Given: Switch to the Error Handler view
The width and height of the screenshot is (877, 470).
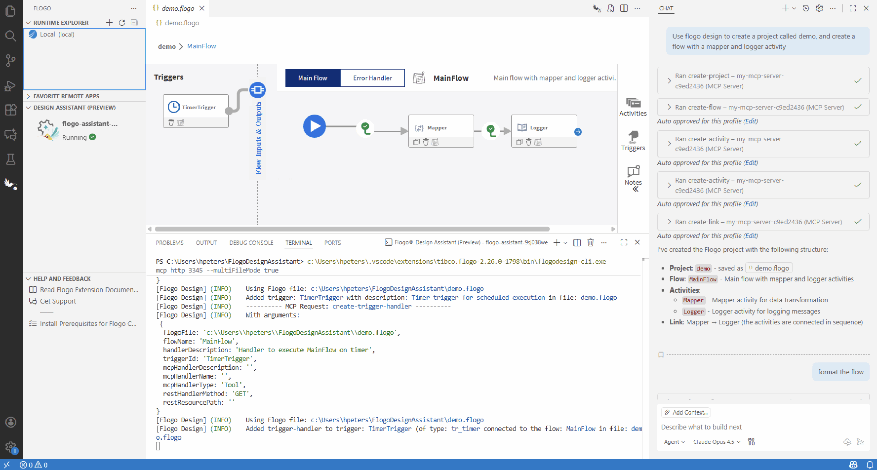Looking at the screenshot, I should click(372, 78).
